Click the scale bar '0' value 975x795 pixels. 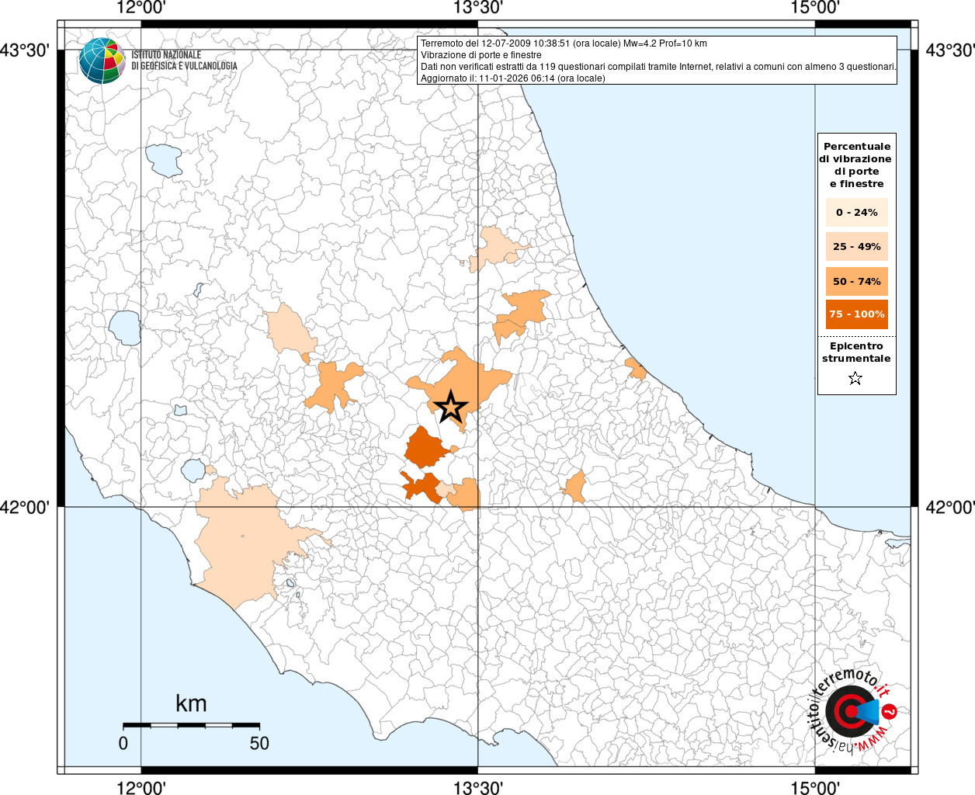click(123, 743)
